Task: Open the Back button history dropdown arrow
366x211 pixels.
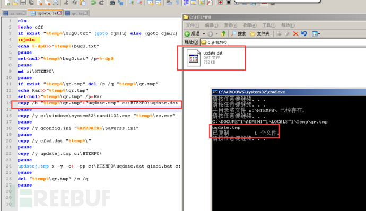Action: tap(204, 34)
